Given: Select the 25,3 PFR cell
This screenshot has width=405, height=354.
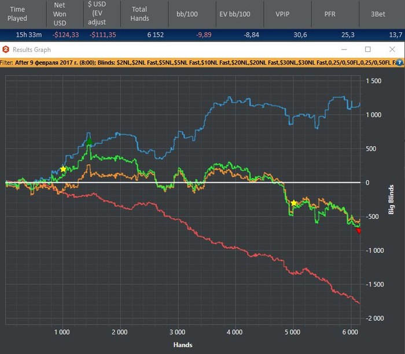Looking at the screenshot, I should [x=348, y=35].
